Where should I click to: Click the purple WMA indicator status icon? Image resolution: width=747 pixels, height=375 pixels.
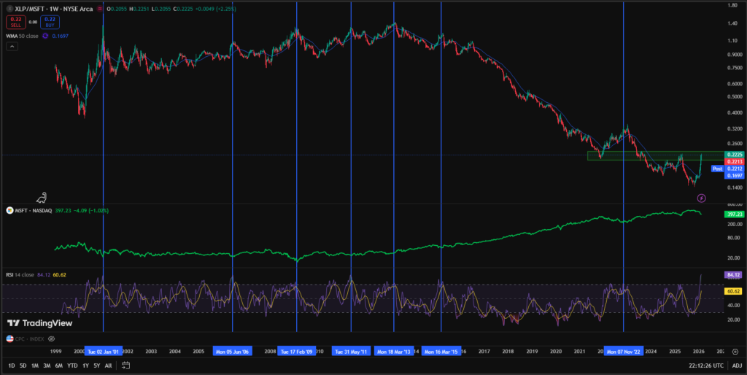tap(45, 36)
